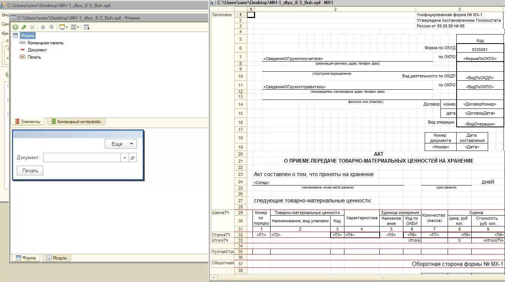Select row header 1 in MX1 template
This screenshot has height=282, width=505.
coord(240,15)
